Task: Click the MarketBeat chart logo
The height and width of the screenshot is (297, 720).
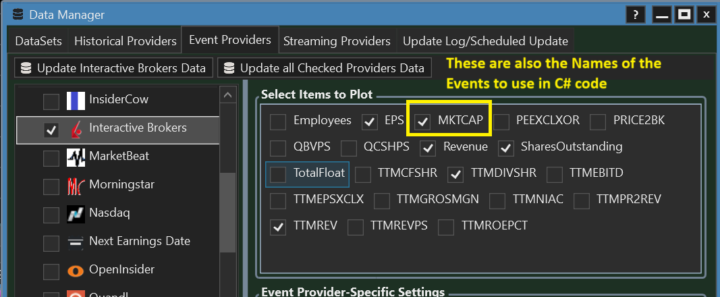Action: pos(76,157)
